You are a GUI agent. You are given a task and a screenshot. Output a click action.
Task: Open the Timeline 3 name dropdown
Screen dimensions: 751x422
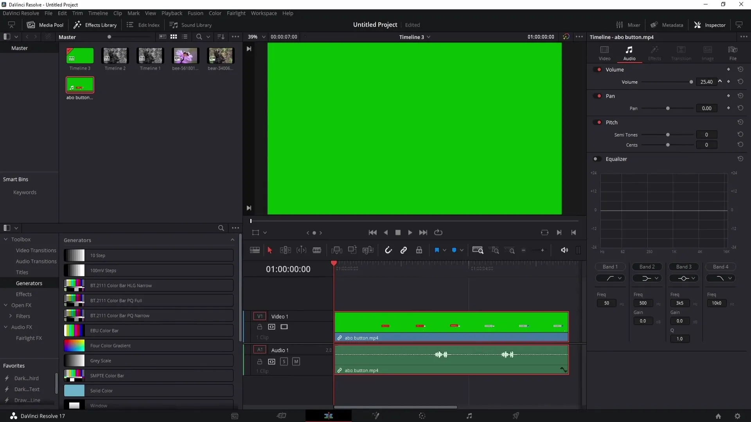coord(415,37)
